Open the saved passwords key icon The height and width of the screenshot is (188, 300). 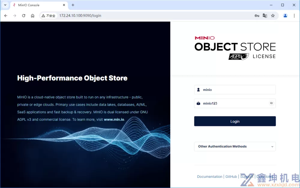pyautogui.click(x=257, y=16)
